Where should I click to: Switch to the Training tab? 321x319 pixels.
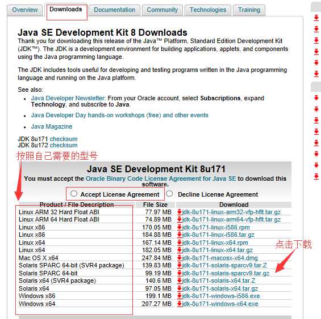pos(249,10)
